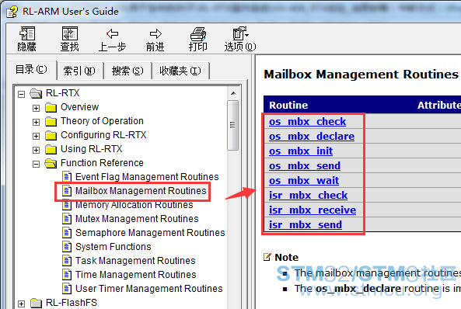Screen dimensions: 461x309
Task: Click the 打印 (Print) printer icon
Action: [198, 34]
